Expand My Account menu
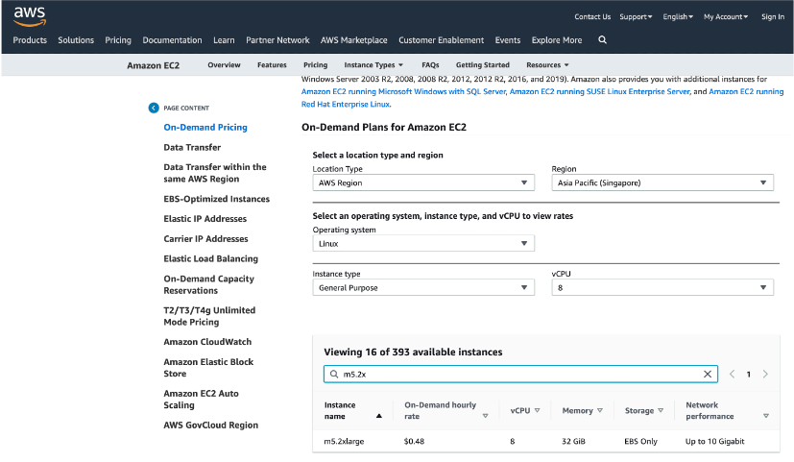This screenshot has width=794, height=462. pos(726,16)
